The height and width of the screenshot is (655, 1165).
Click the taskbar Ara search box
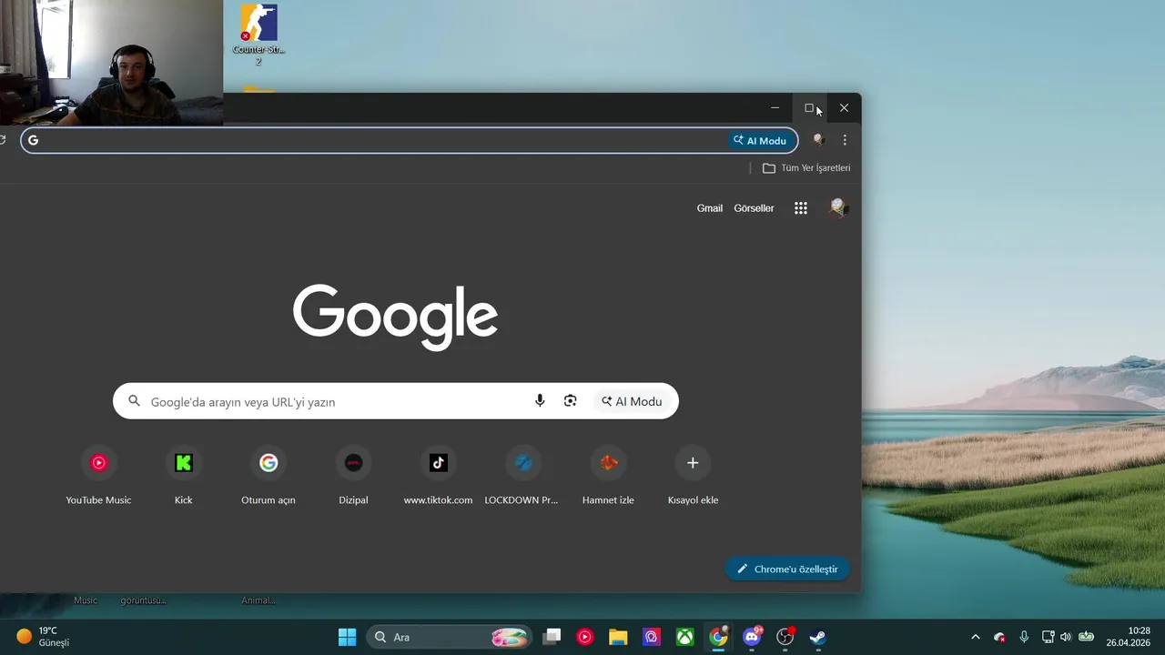pos(449,637)
